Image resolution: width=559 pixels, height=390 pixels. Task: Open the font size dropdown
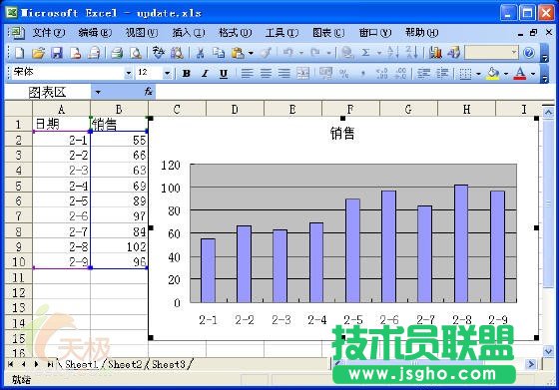point(167,74)
